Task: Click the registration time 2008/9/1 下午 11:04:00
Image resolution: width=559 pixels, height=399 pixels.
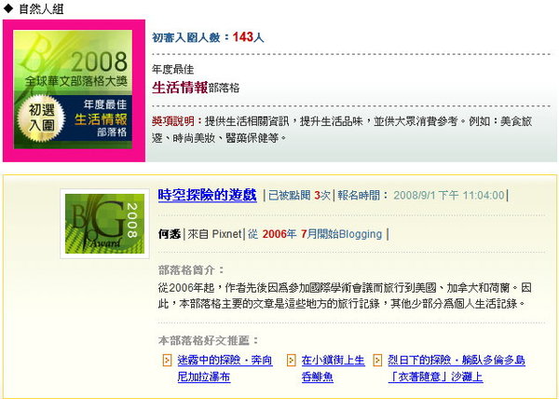Action: pos(449,196)
